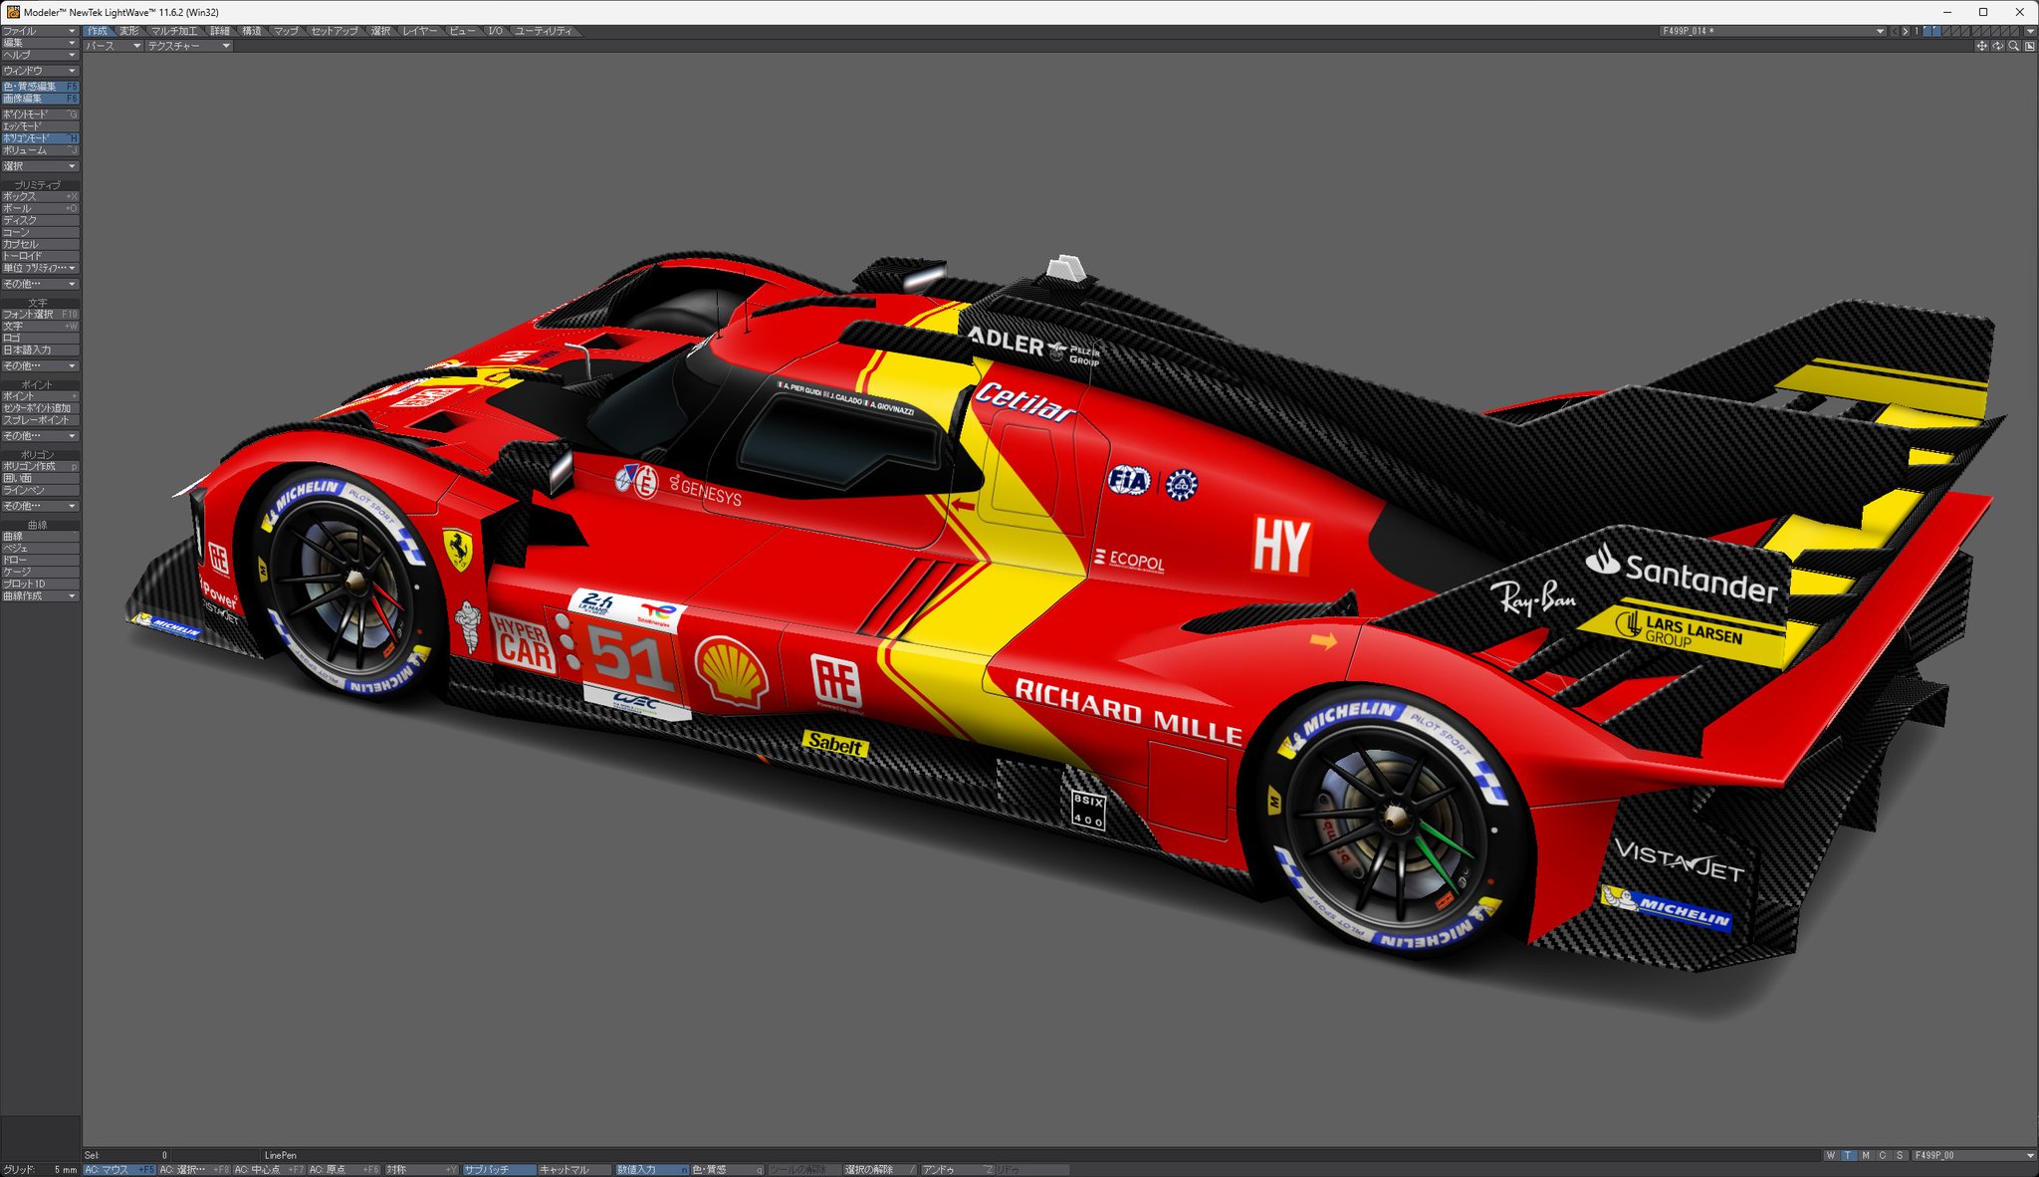The image size is (2039, 1177).
Task: Switch to the セットアップ tab
Action: pyautogui.click(x=335, y=31)
